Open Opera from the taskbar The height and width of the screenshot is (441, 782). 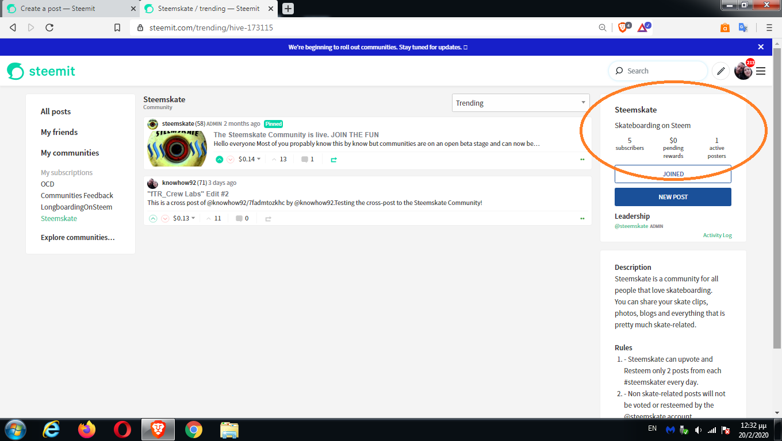click(x=122, y=430)
